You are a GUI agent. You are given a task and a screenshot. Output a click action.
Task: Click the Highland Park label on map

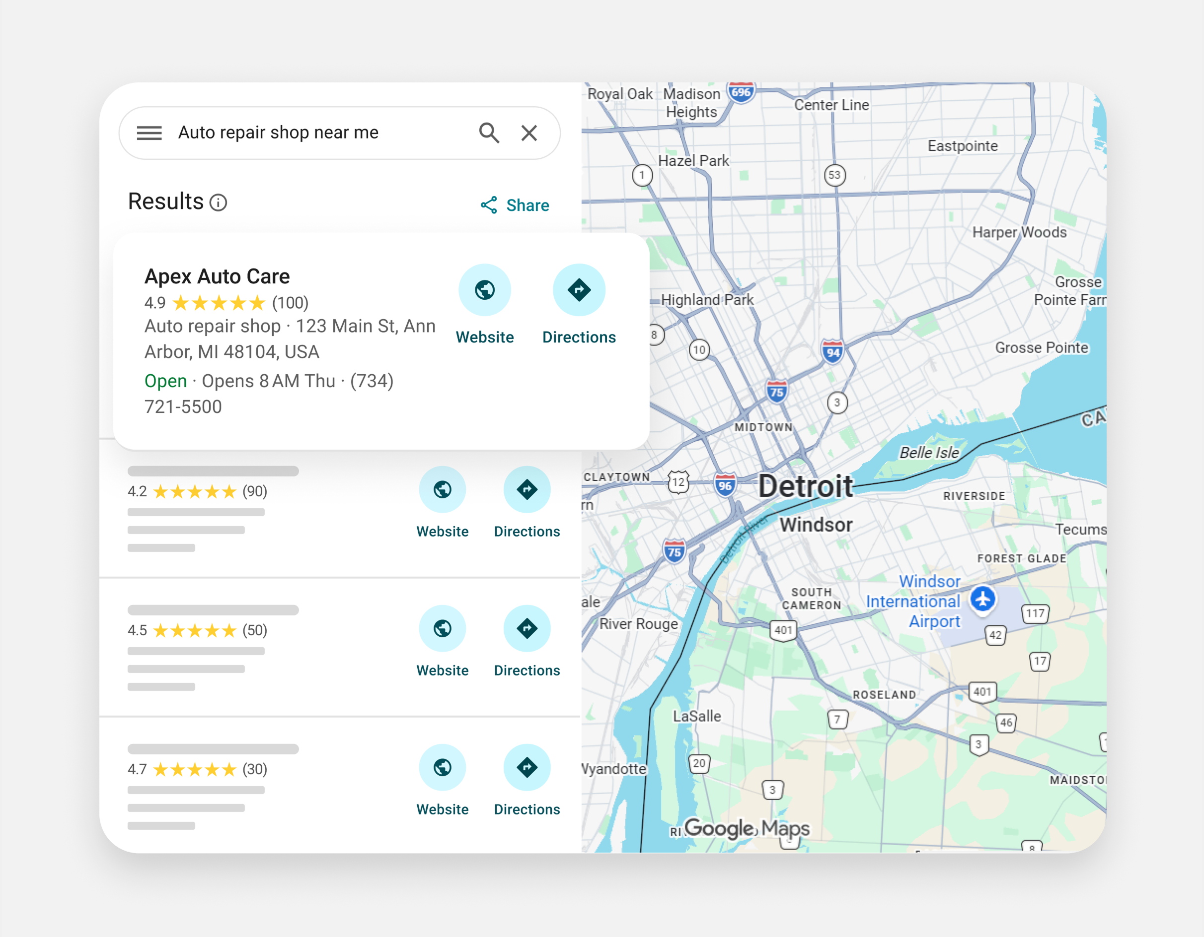707,300
